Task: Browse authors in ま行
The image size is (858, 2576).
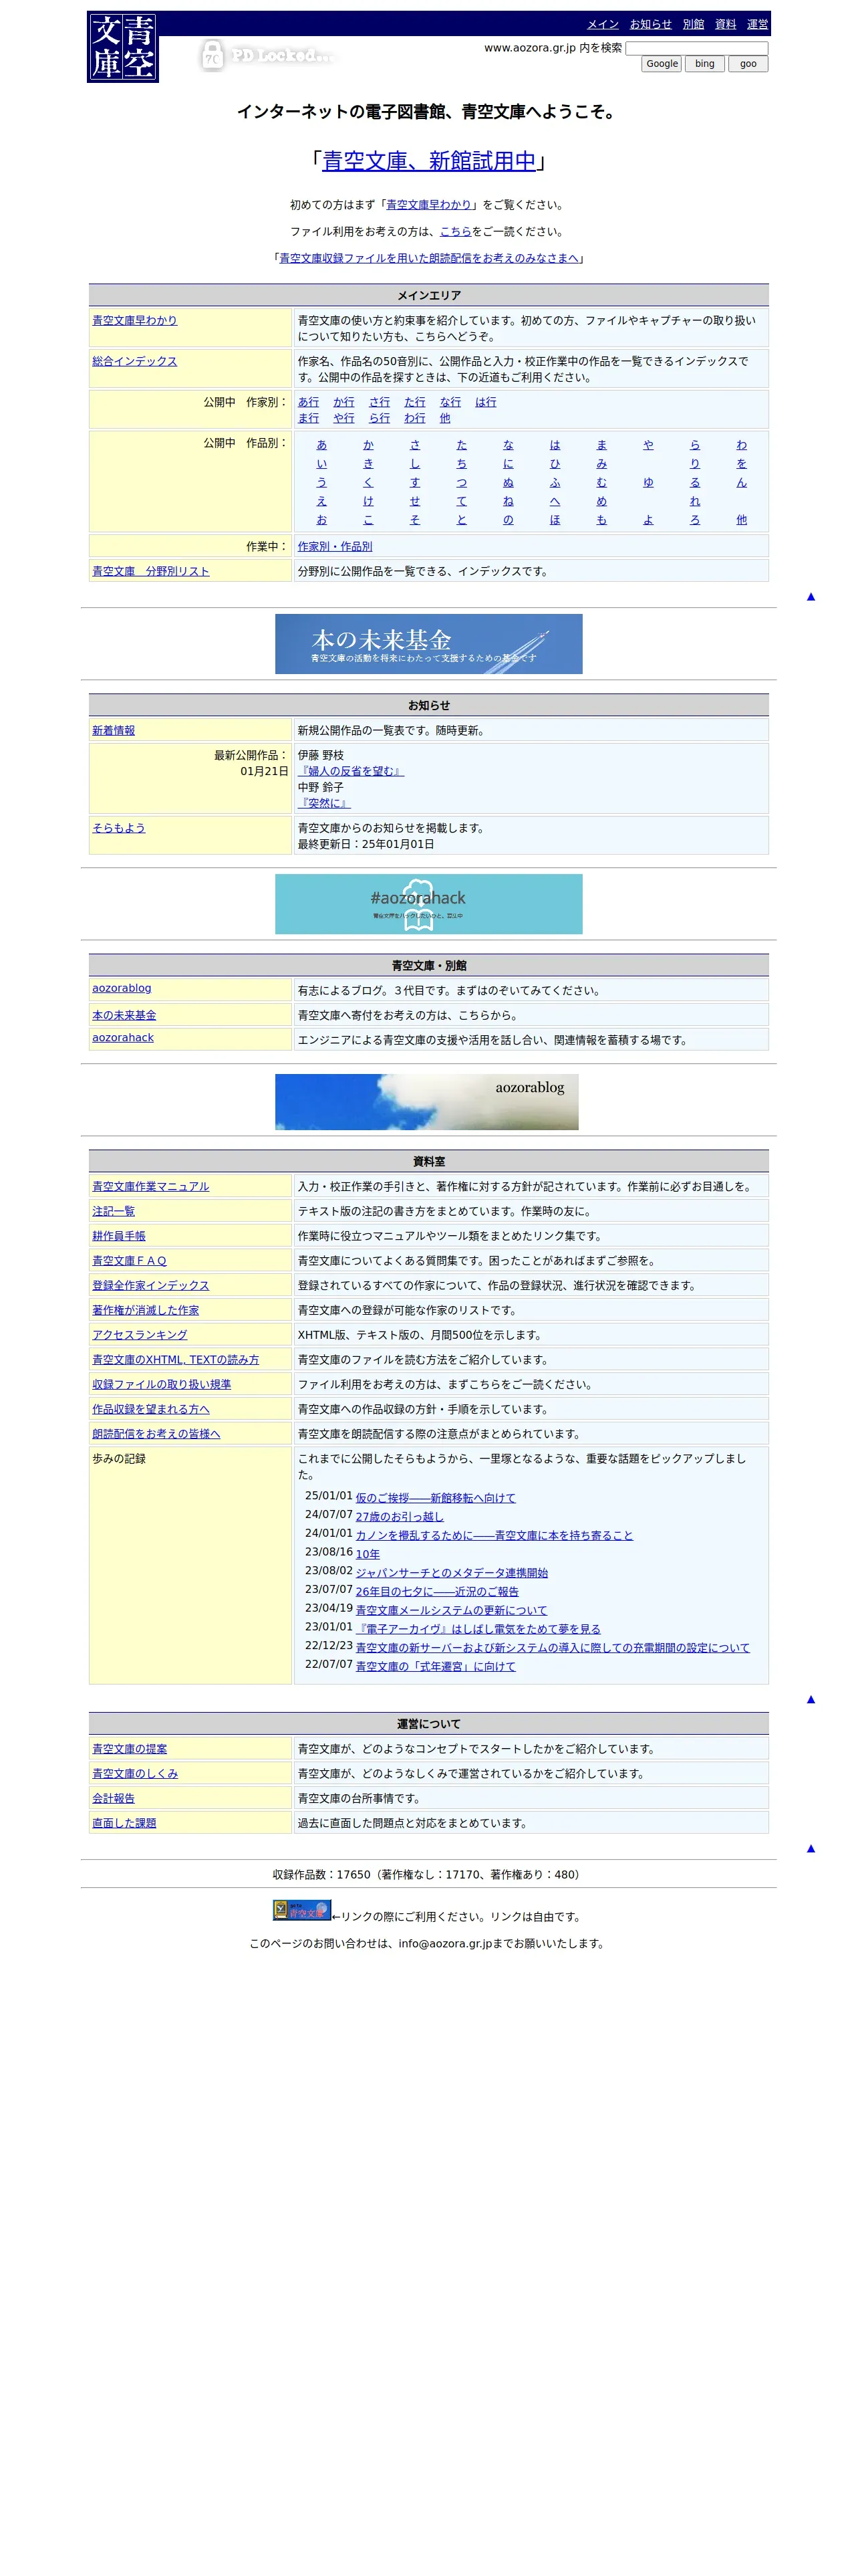Action: pos(309,418)
